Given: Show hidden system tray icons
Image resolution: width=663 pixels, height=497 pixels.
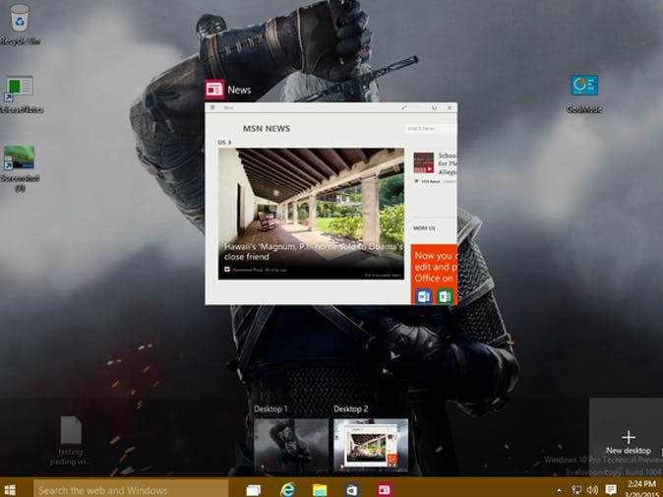Looking at the screenshot, I should pyautogui.click(x=560, y=490).
